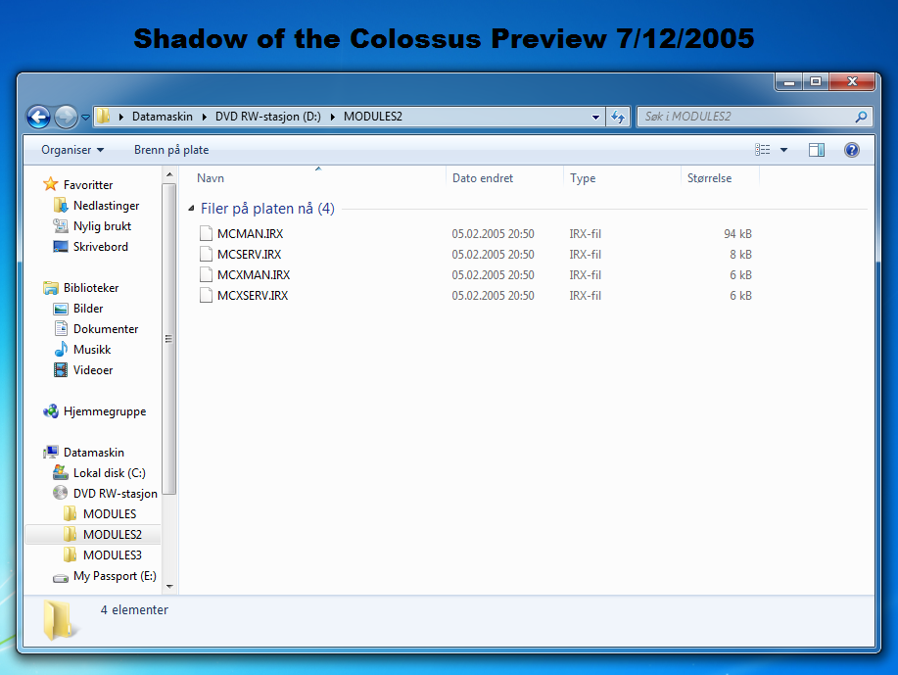
Task: Open the view options dropdown arrow
Action: coord(784,150)
